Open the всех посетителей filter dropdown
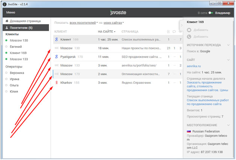 [83, 22]
